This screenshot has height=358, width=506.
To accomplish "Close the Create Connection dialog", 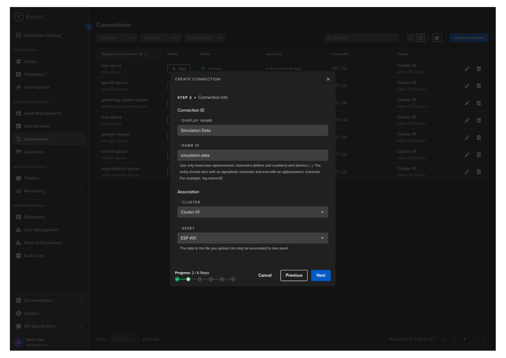I will click(x=328, y=79).
